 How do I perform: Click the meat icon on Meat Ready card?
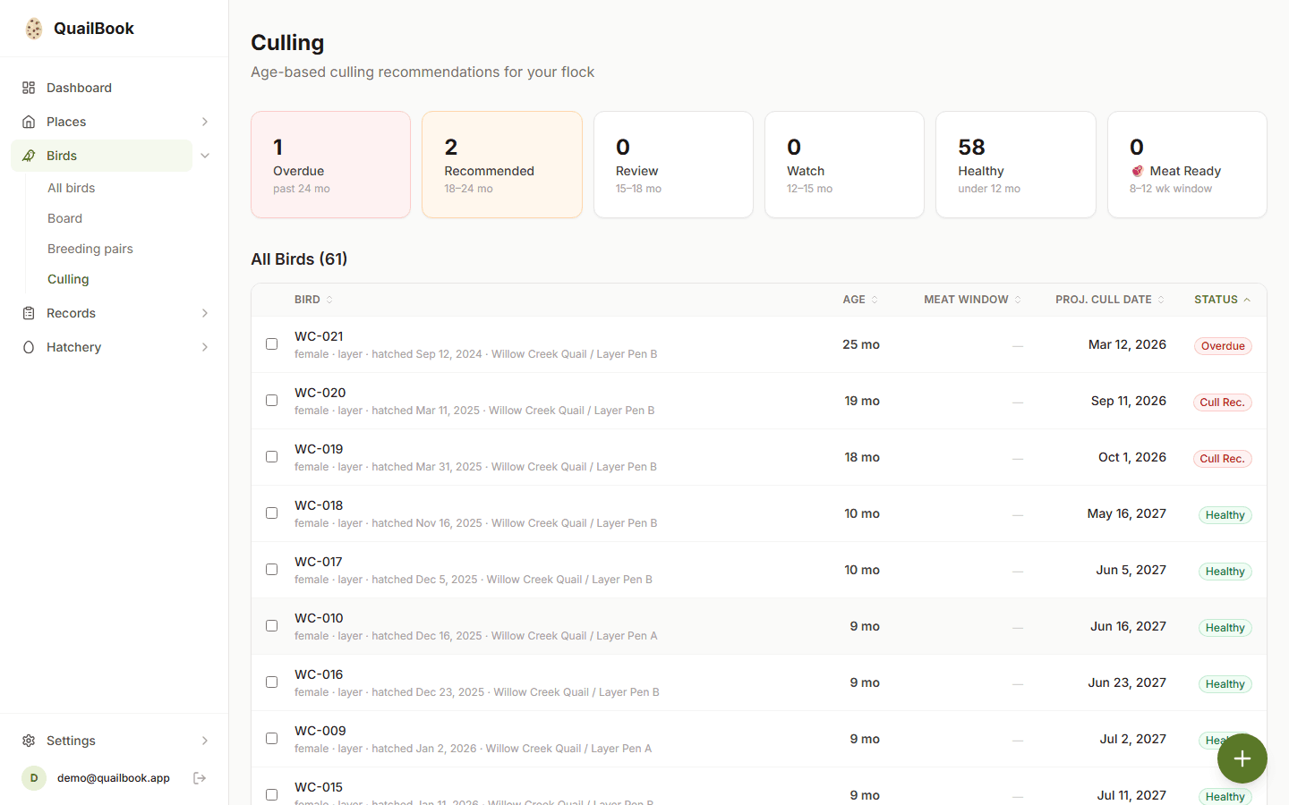(x=1137, y=171)
